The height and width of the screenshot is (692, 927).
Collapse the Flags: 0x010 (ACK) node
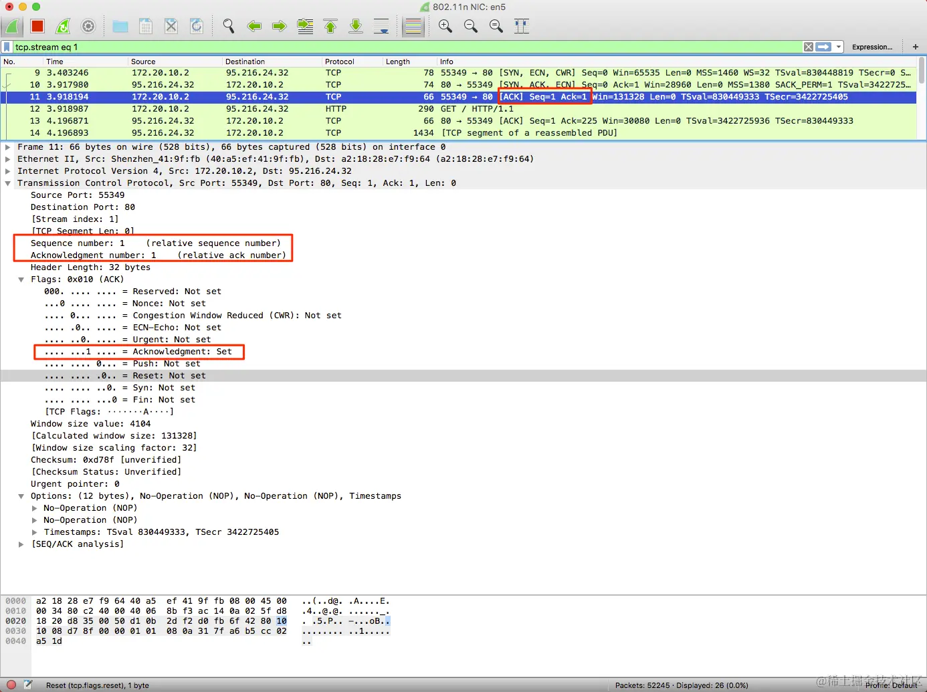click(21, 279)
